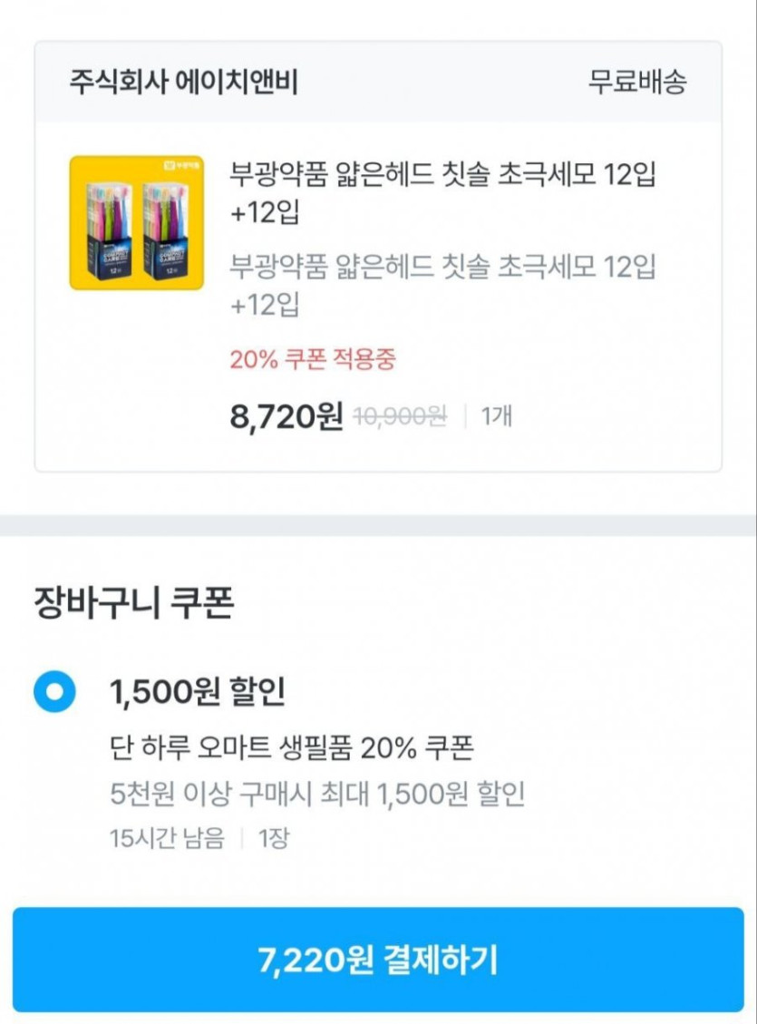Tap the 1개 quantity indicator
This screenshot has height=1024, width=757.
point(496,417)
